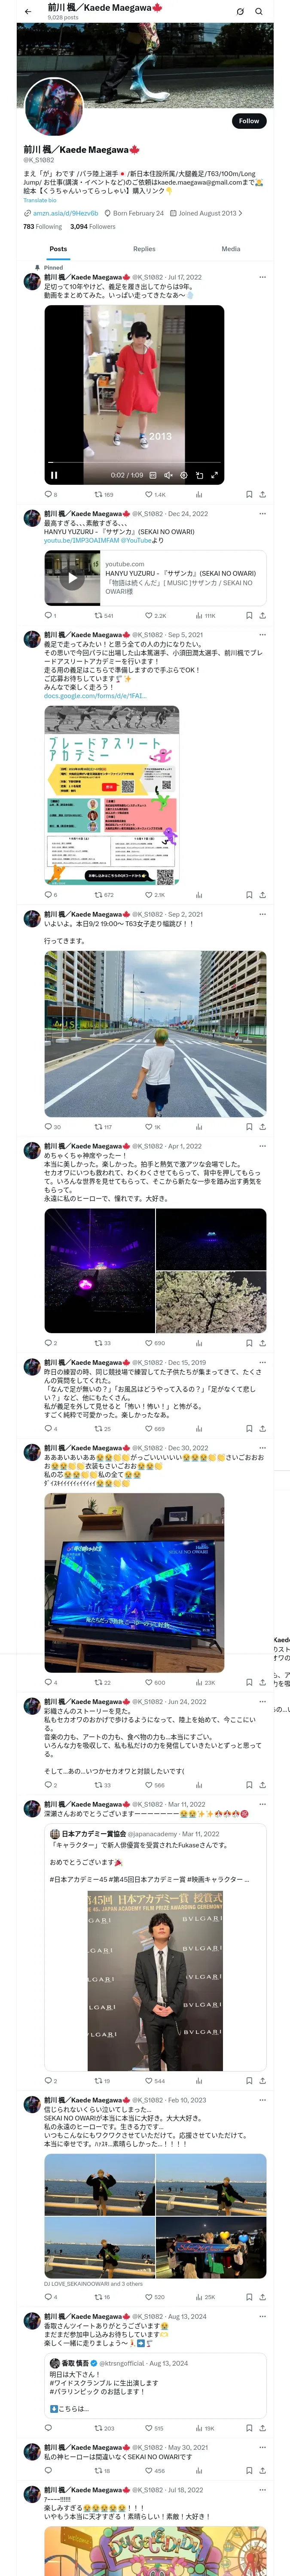
Task: Switch to the Replies tab
Action: pyautogui.click(x=144, y=249)
